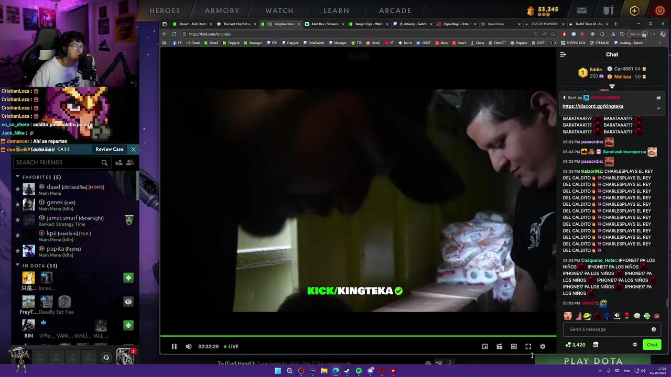Screen dimensions: 671x377
Task: Send message with green Chat button
Action: click(x=652, y=345)
